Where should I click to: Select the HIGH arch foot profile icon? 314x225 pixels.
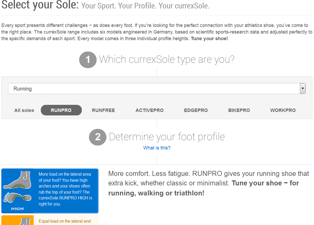point(17,191)
